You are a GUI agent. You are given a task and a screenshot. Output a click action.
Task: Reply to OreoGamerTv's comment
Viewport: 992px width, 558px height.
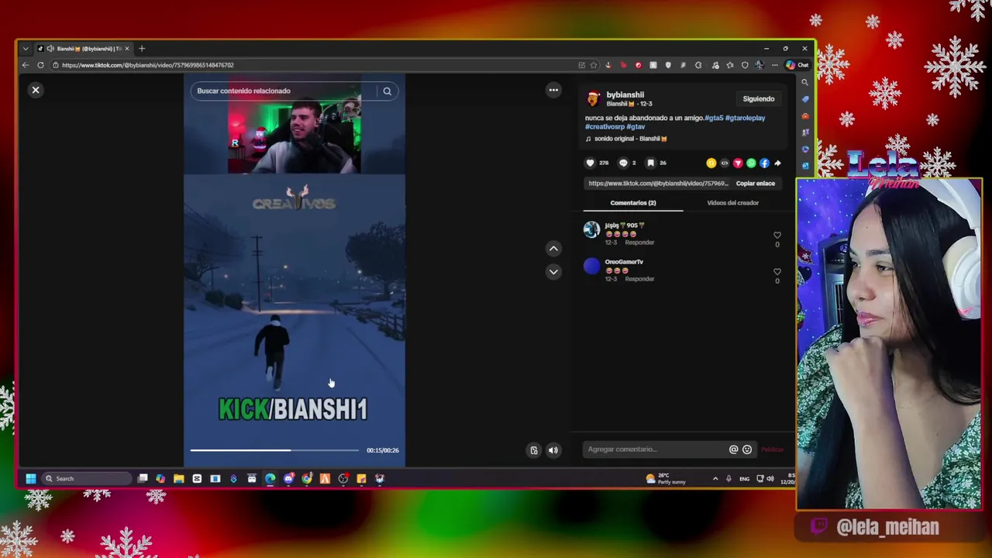click(x=639, y=279)
